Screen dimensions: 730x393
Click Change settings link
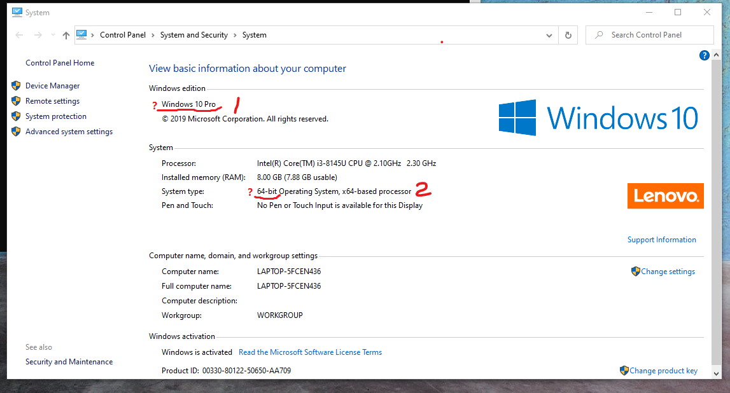pyautogui.click(x=668, y=272)
